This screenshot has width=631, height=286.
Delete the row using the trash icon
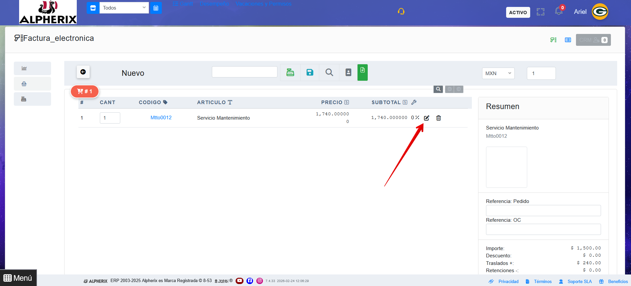[439, 118]
